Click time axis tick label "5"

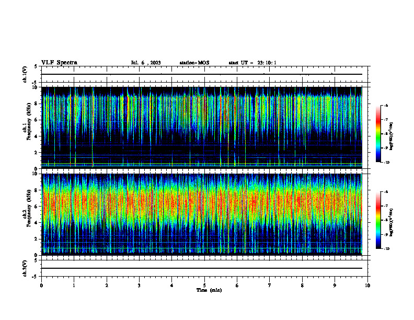pos(204,285)
